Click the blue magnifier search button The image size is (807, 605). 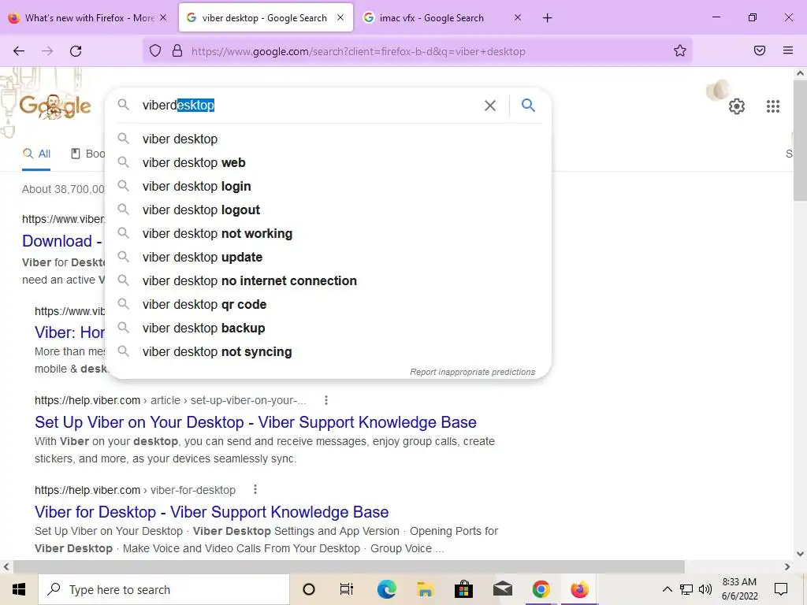[x=528, y=105]
